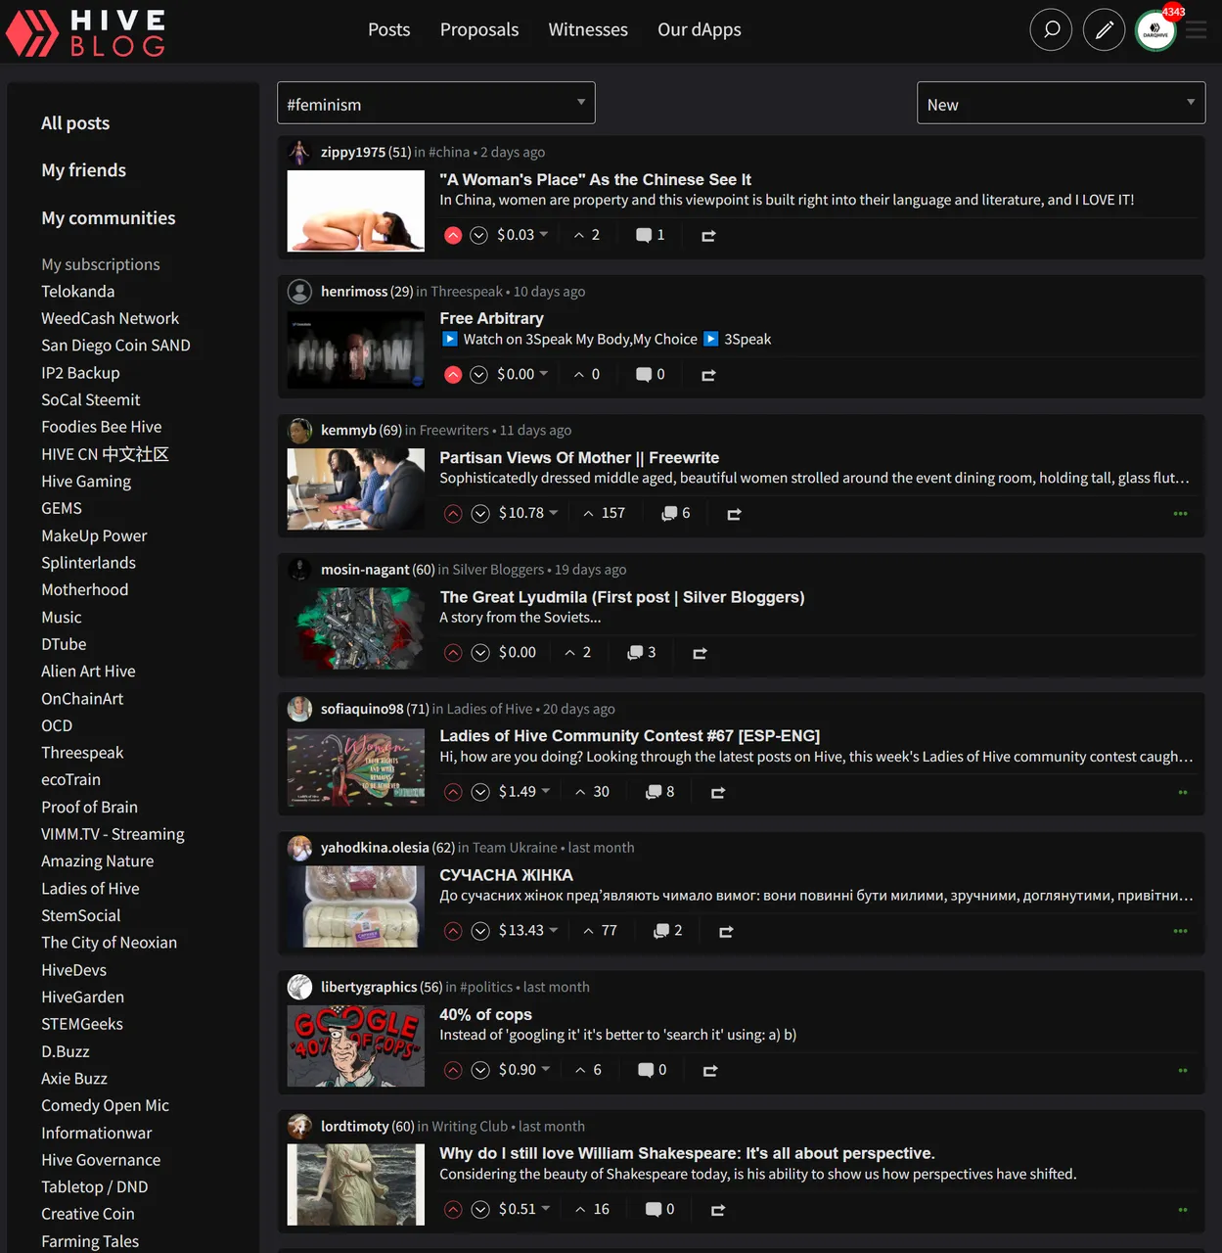Open My communities in sidebar
1222x1253 pixels.
(x=109, y=218)
